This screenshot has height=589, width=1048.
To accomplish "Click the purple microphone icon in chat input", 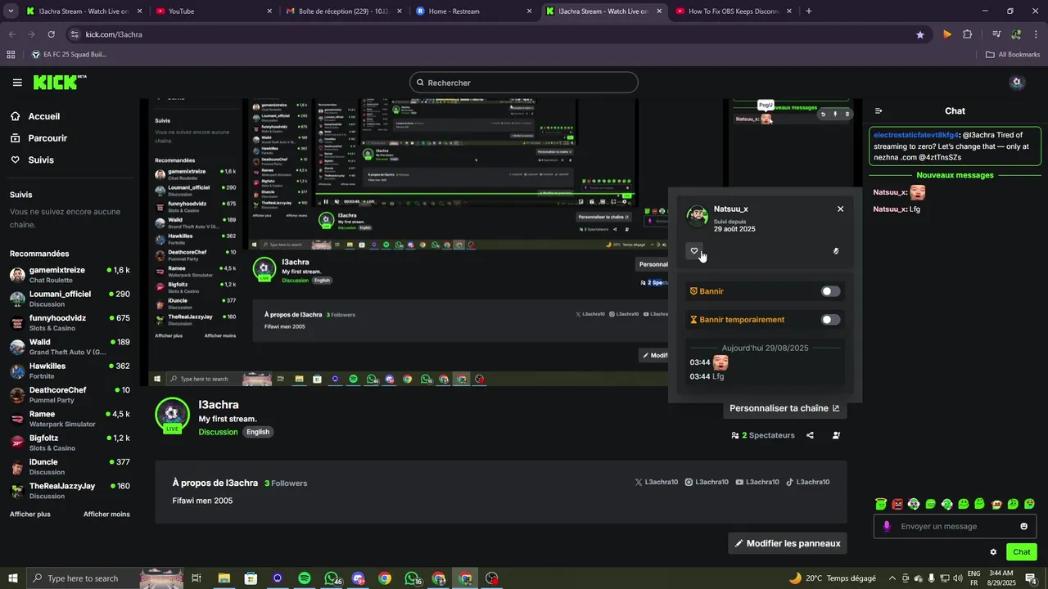I will [887, 526].
